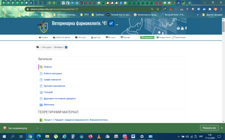Reload the page in the browser

[18, 9]
